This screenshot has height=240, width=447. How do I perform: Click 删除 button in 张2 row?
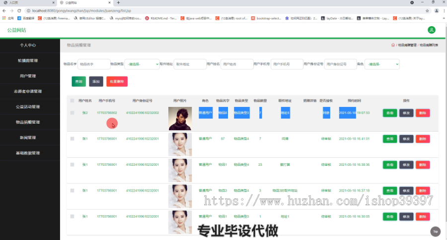click(x=423, y=113)
